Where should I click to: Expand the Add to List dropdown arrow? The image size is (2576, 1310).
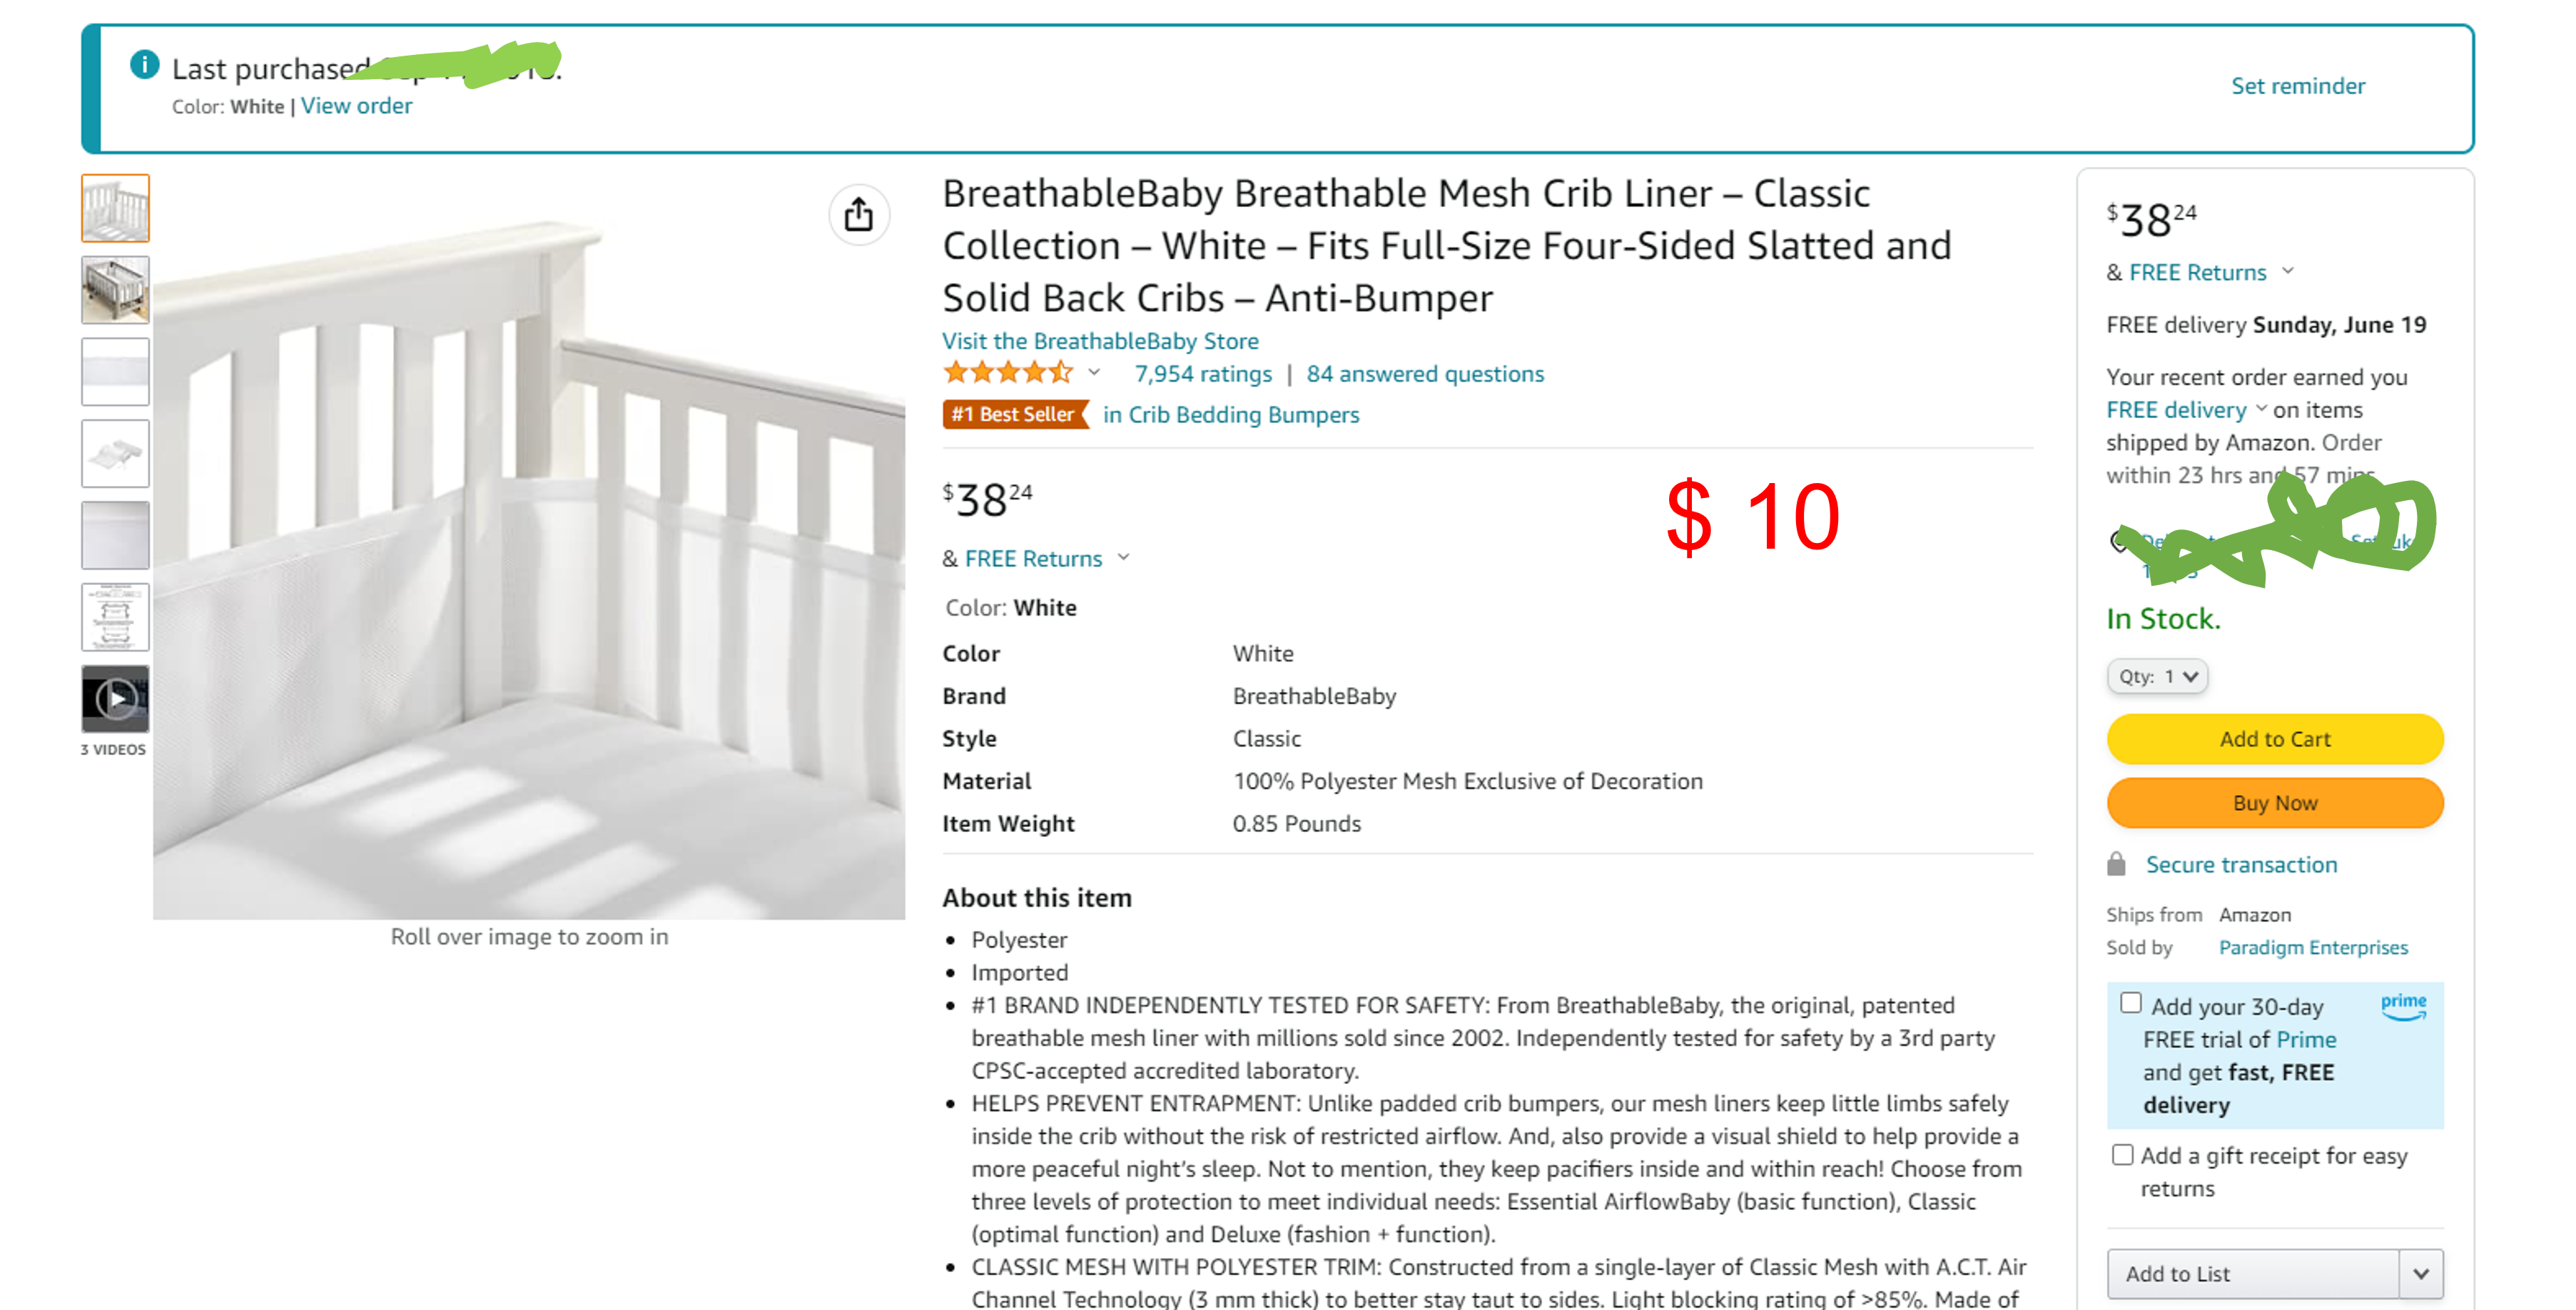point(2421,1273)
